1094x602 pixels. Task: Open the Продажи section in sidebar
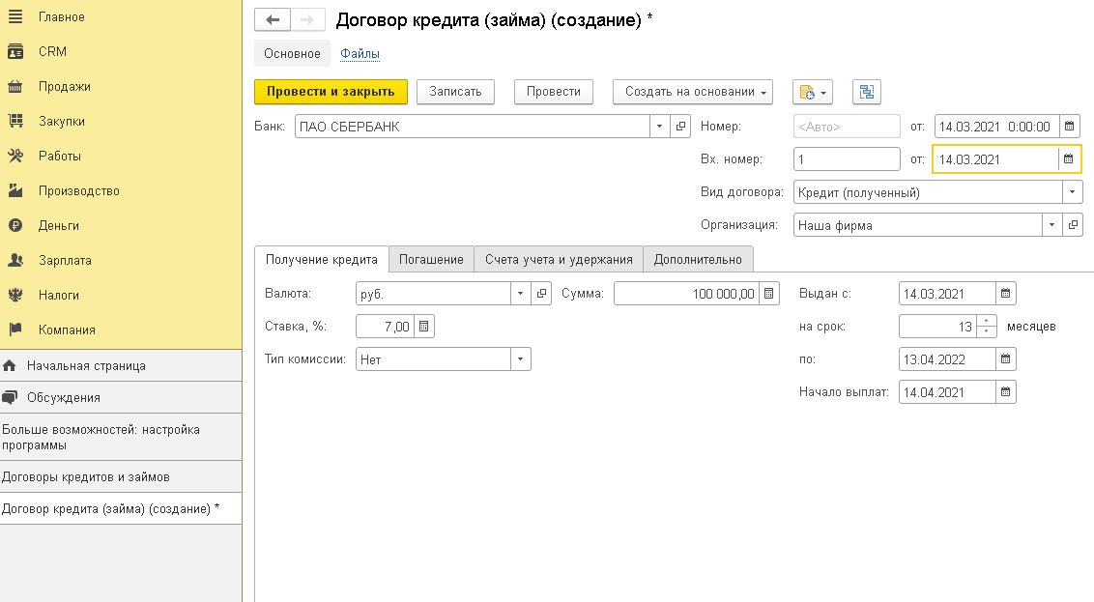pyautogui.click(x=64, y=86)
